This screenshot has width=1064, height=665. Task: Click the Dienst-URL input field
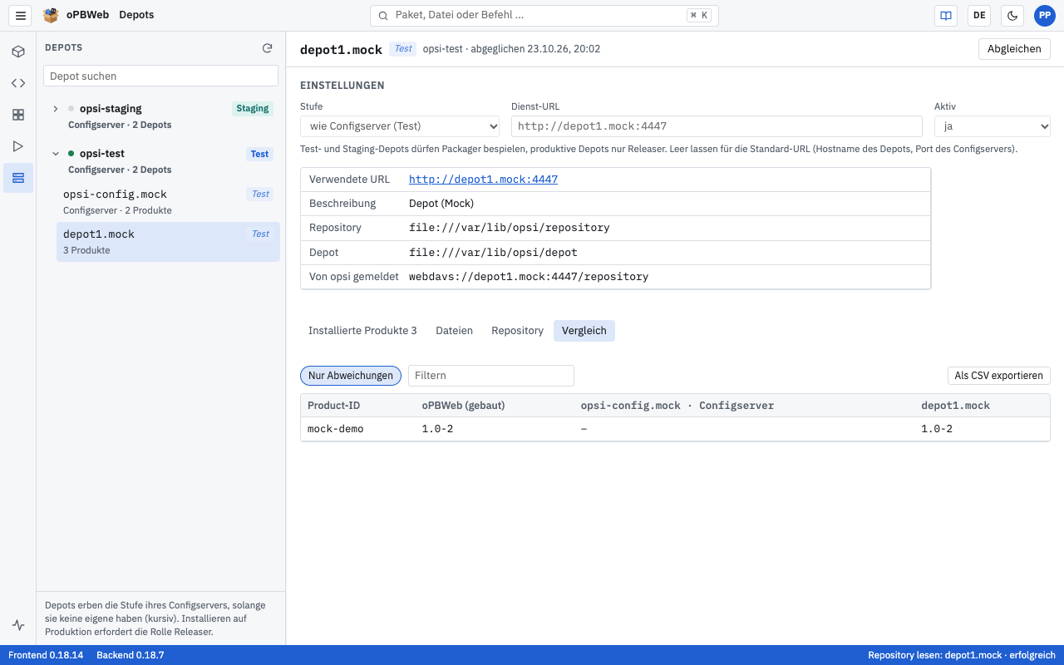click(717, 126)
